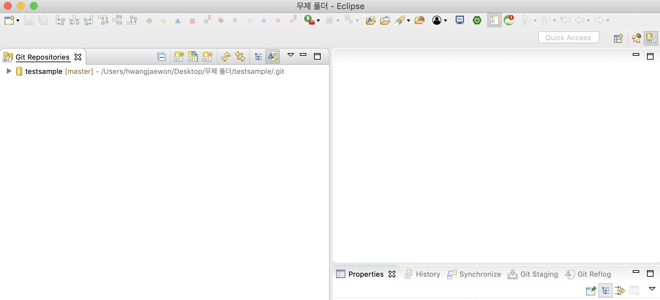
Task: Open the Search flashlight dropdown arrow
Action: coord(409,21)
